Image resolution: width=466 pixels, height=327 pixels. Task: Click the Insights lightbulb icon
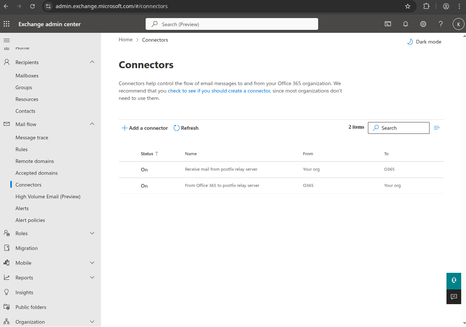7,292
